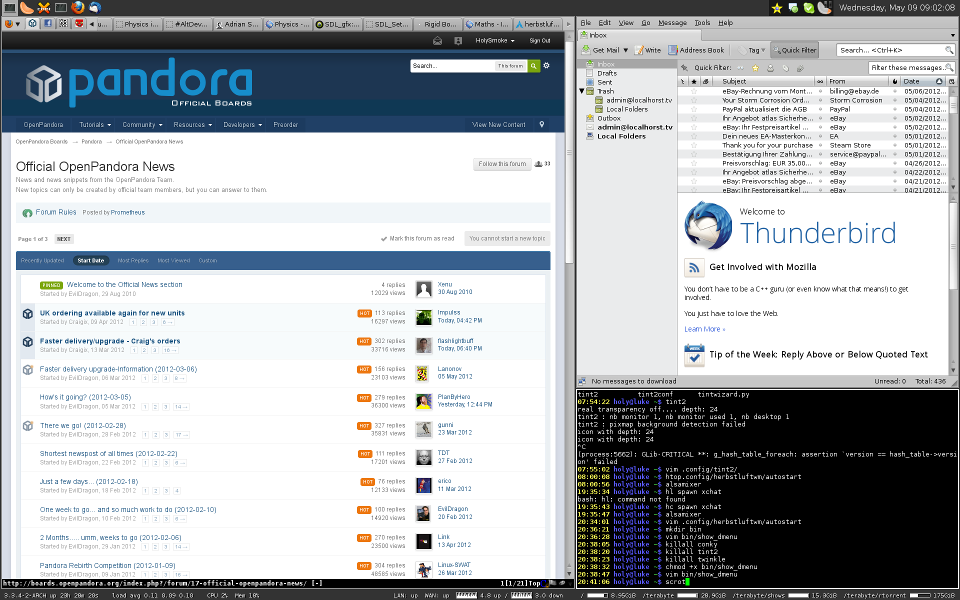Click the thread column header icon
Image resolution: width=960 pixels, height=600 pixels.
tap(682, 81)
